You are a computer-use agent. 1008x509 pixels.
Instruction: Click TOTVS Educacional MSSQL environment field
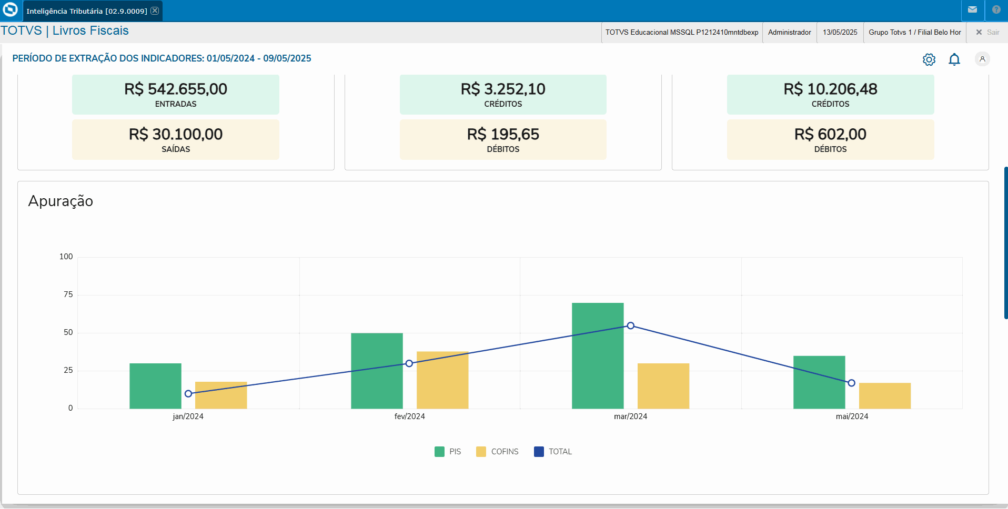[682, 32]
